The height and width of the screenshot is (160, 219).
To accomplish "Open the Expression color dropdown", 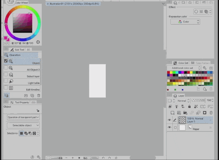I will (x=185, y=22).
